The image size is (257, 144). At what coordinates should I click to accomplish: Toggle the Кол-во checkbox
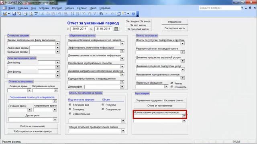[172, 83]
